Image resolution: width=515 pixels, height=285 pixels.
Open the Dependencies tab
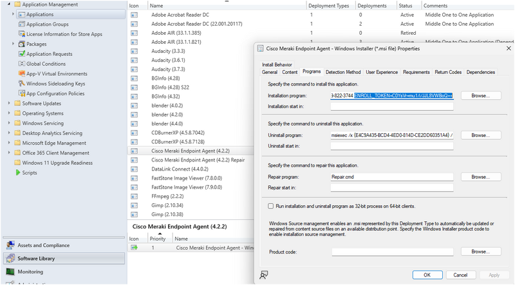(480, 72)
